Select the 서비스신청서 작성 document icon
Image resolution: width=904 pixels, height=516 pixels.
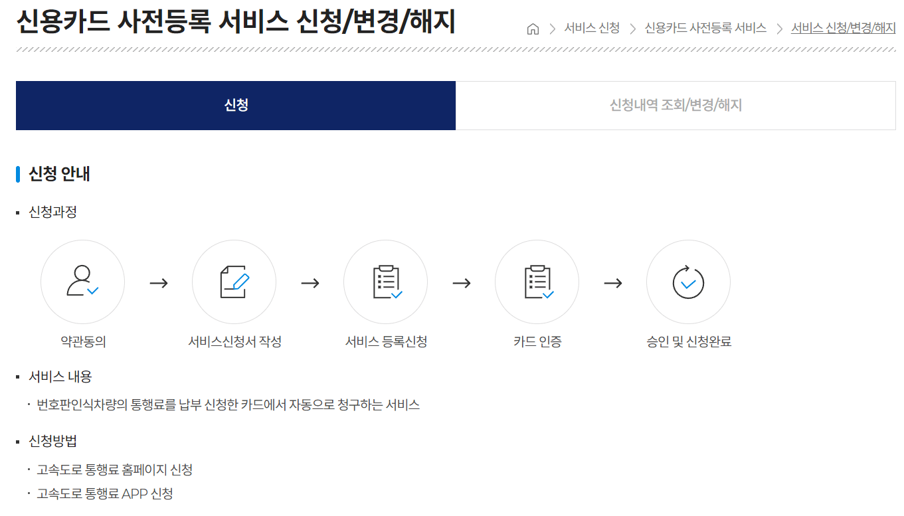pyautogui.click(x=234, y=281)
